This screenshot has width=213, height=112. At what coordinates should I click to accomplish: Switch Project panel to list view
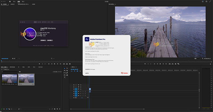coord(4,109)
